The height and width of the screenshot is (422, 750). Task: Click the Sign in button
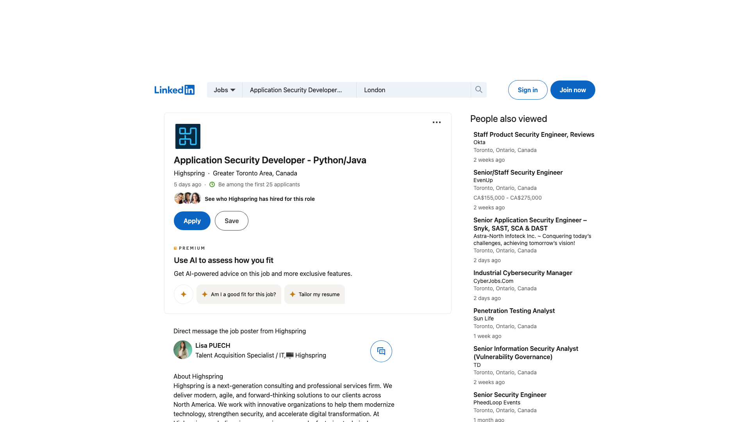[x=528, y=90]
